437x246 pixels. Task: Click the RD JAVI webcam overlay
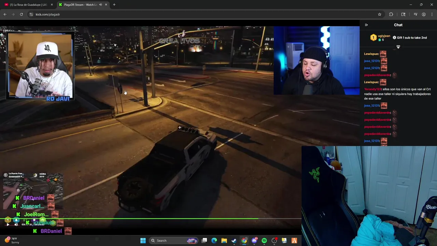coord(40,67)
